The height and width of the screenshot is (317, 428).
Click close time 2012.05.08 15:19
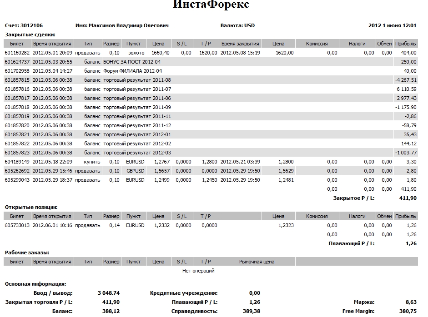click(x=240, y=53)
